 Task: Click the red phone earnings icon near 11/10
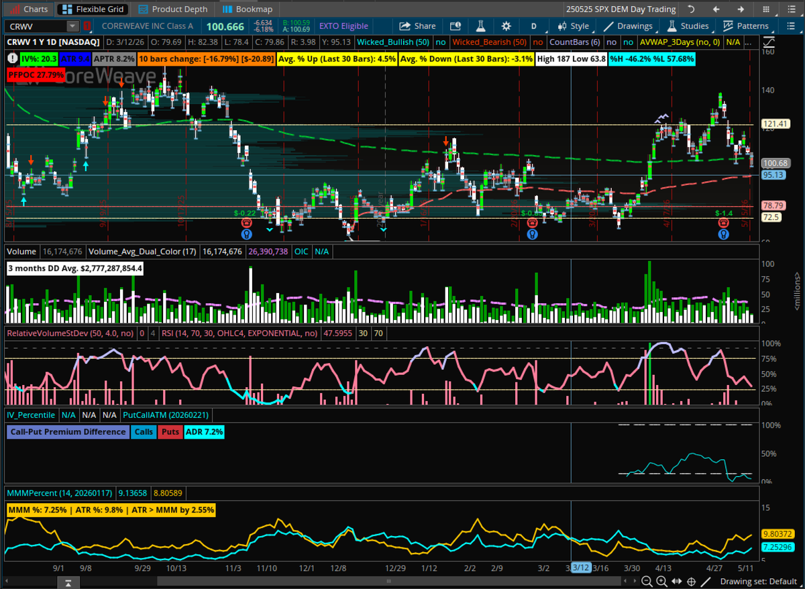(x=246, y=222)
